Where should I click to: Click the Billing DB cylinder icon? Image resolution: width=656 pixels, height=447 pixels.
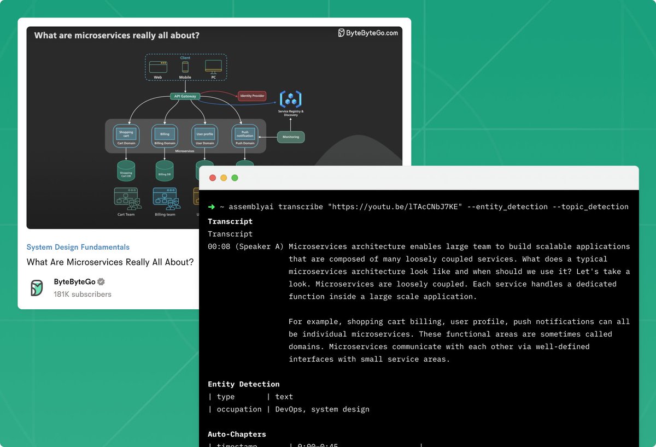click(x=165, y=171)
